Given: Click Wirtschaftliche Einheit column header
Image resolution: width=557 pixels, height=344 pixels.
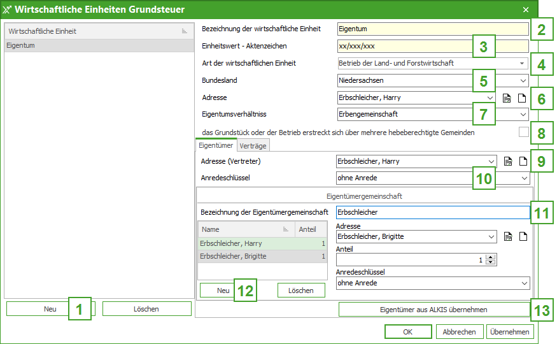Looking at the screenshot, I should point(99,31).
